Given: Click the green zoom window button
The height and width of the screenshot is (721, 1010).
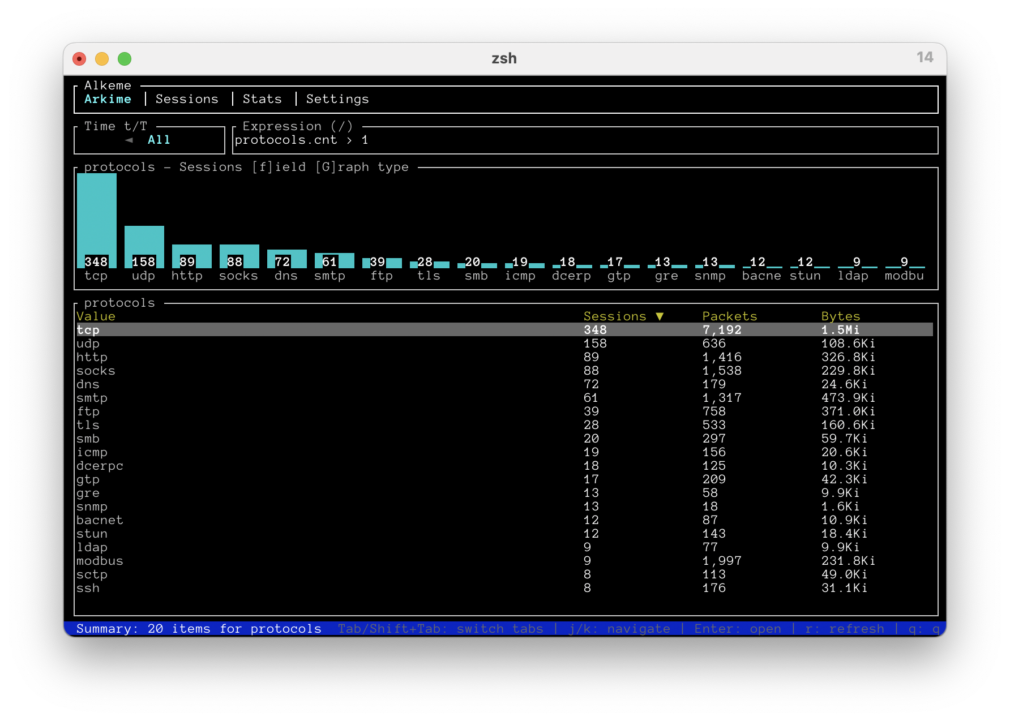Looking at the screenshot, I should pos(125,59).
